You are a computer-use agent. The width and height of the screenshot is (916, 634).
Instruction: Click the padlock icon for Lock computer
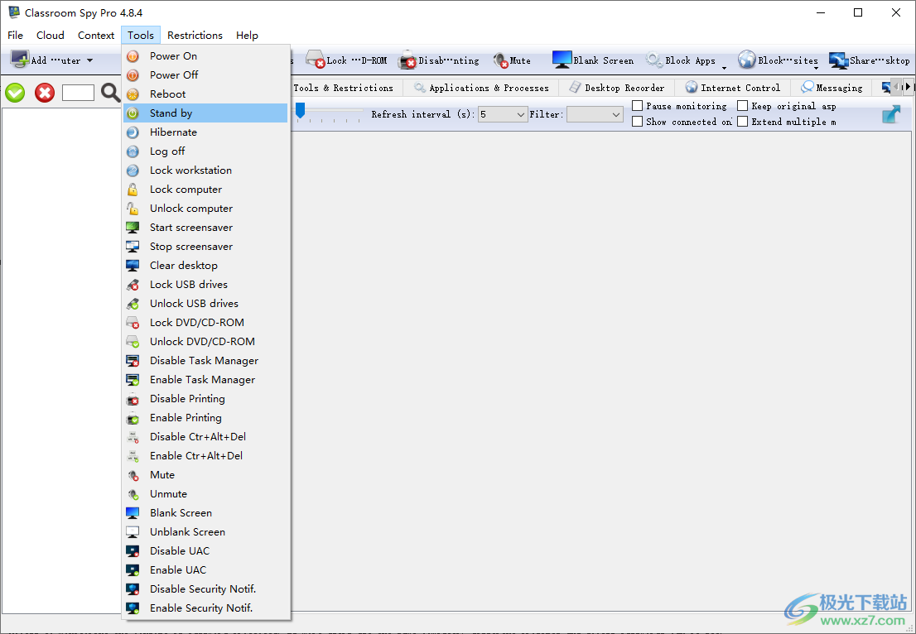point(133,190)
